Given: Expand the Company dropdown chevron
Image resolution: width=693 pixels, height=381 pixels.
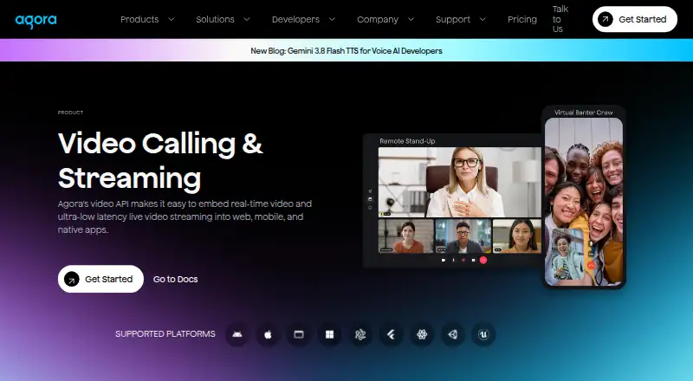Looking at the screenshot, I should tap(411, 19).
